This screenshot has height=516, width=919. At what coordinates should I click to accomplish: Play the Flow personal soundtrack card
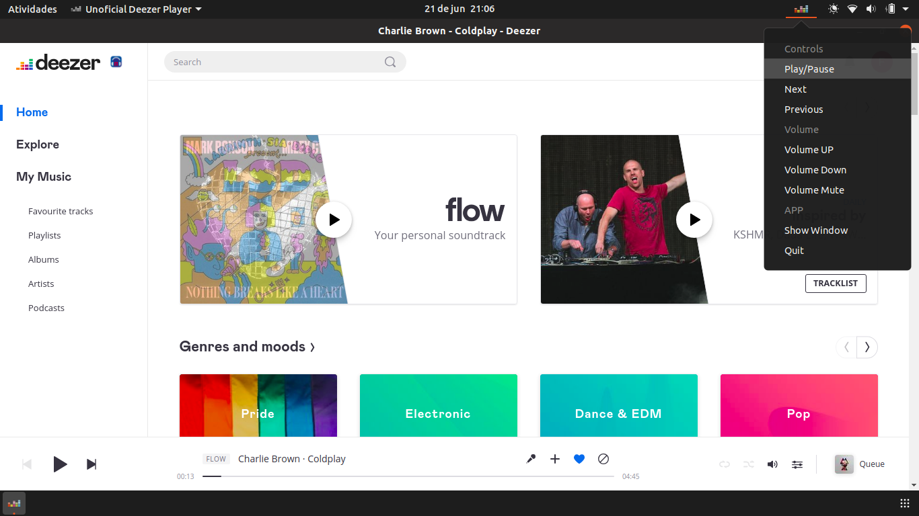click(x=334, y=220)
